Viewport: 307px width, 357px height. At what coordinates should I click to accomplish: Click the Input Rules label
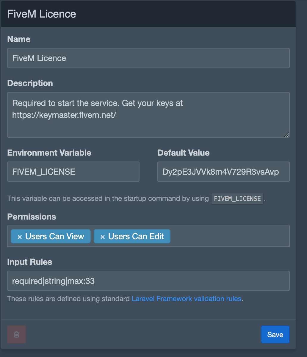click(29, 262)
